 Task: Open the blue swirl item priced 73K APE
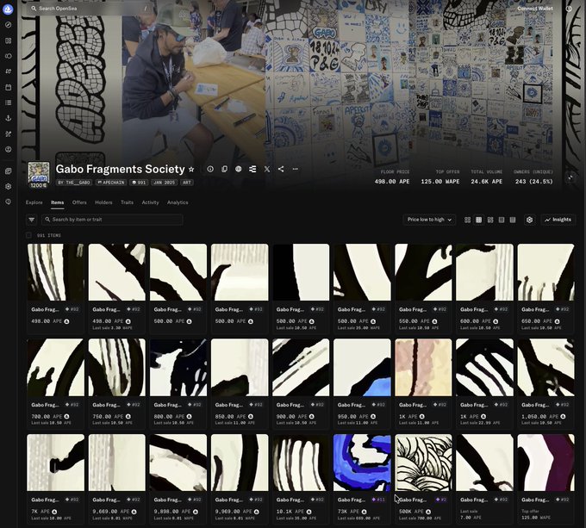362,478
